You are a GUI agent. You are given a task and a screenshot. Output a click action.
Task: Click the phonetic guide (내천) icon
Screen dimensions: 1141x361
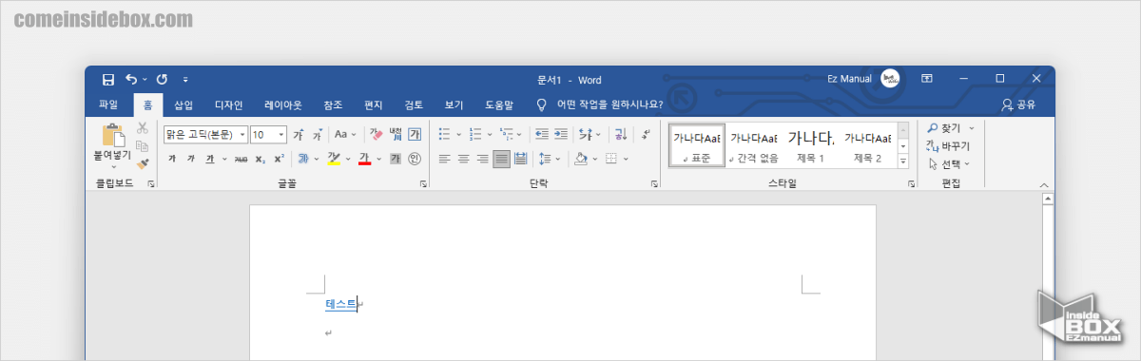click(396, 134)
